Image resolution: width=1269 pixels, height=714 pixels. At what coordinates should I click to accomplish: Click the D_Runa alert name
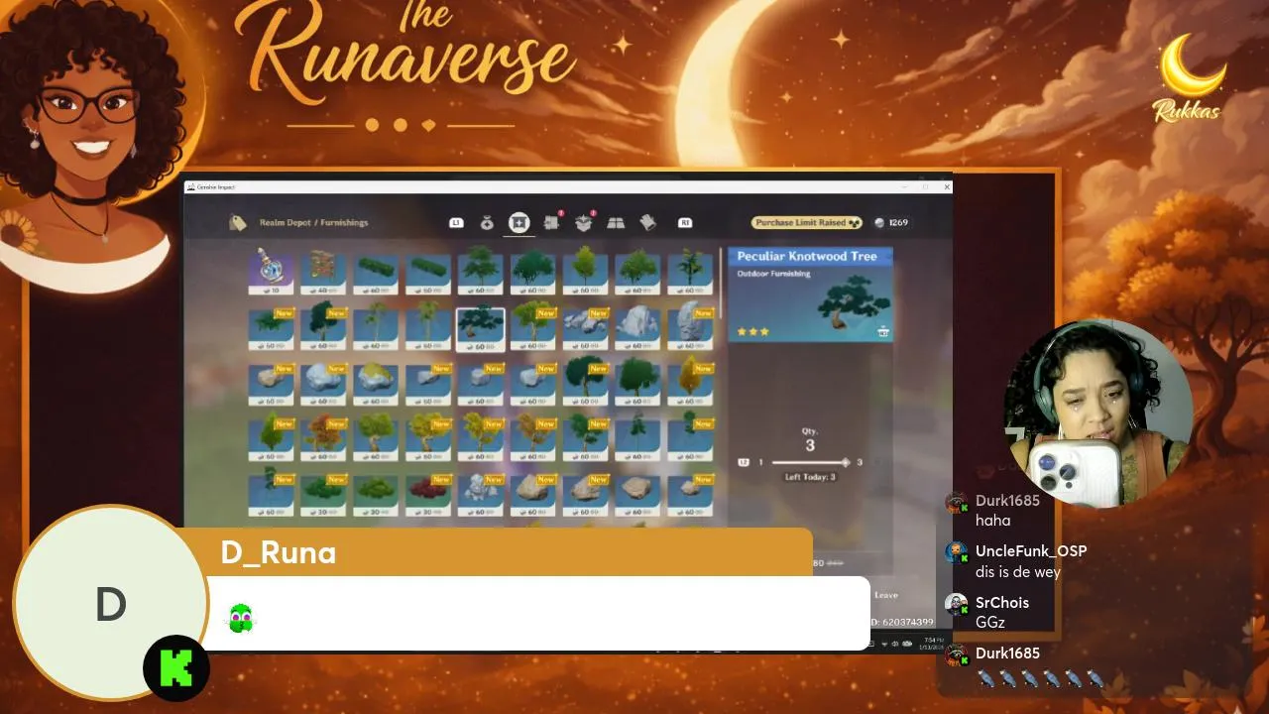[278, 553]
